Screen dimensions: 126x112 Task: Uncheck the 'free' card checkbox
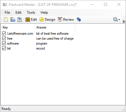4,38
